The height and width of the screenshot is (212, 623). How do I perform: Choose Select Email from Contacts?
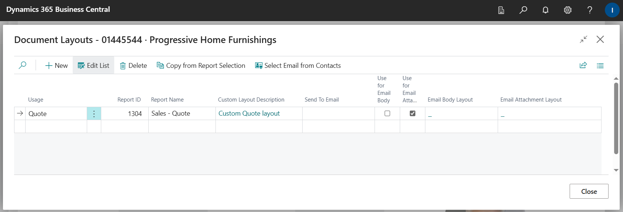pos(298,66)
